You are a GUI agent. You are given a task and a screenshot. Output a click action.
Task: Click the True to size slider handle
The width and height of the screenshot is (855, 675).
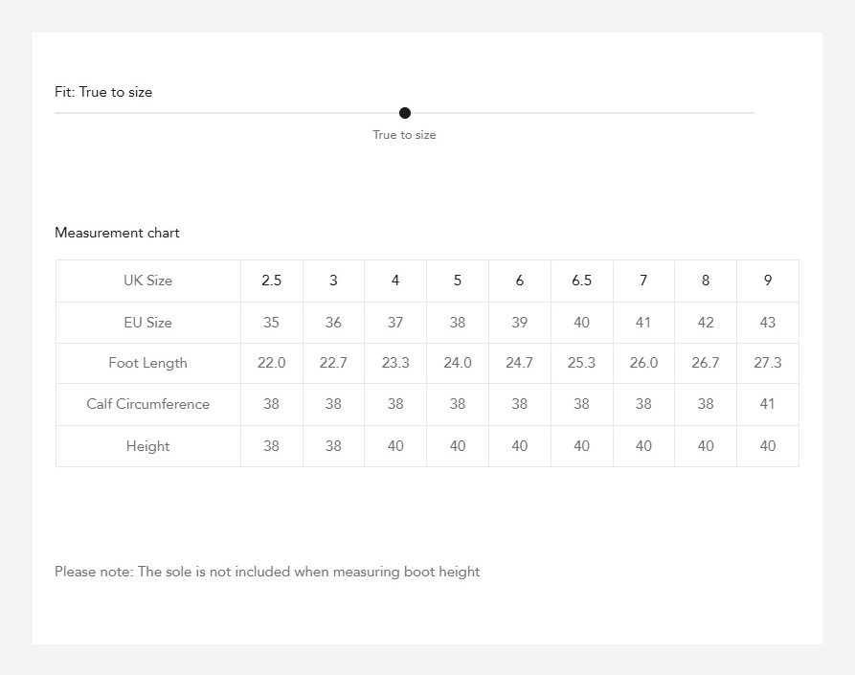[405, 113]
